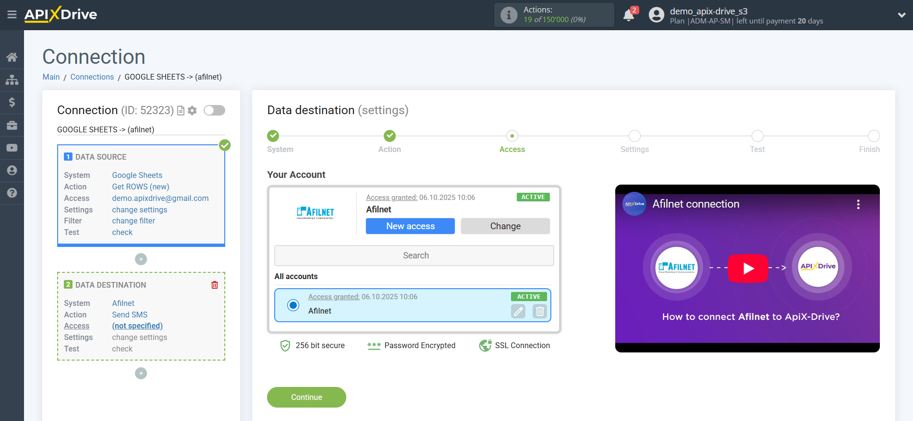Add a block below the Data Destination
The height and width of the screenshot is (421, 913).
pos(141,373)
